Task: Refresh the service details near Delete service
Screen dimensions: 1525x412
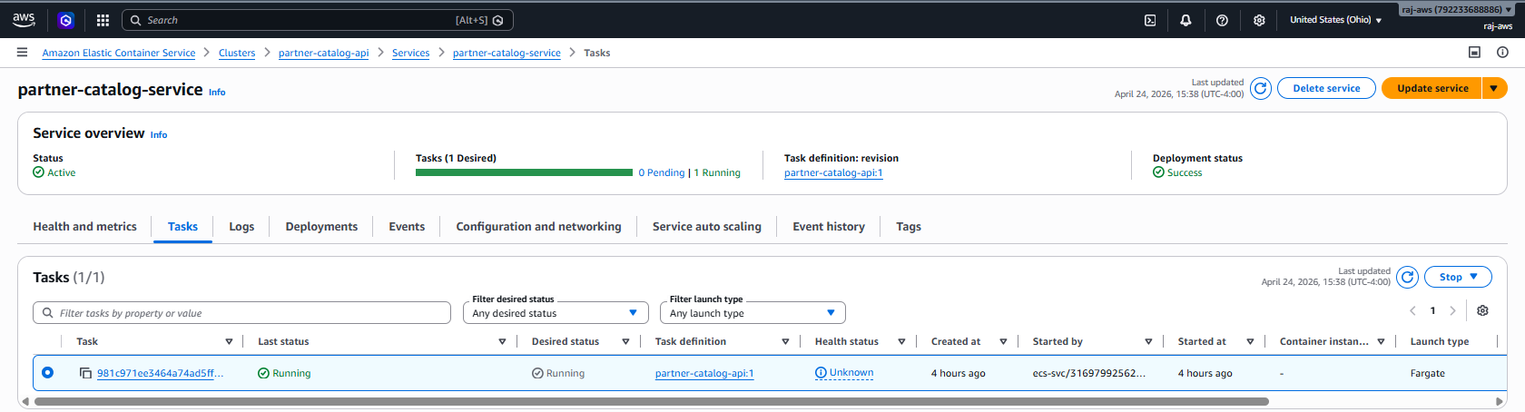Action: [1260, 88]
